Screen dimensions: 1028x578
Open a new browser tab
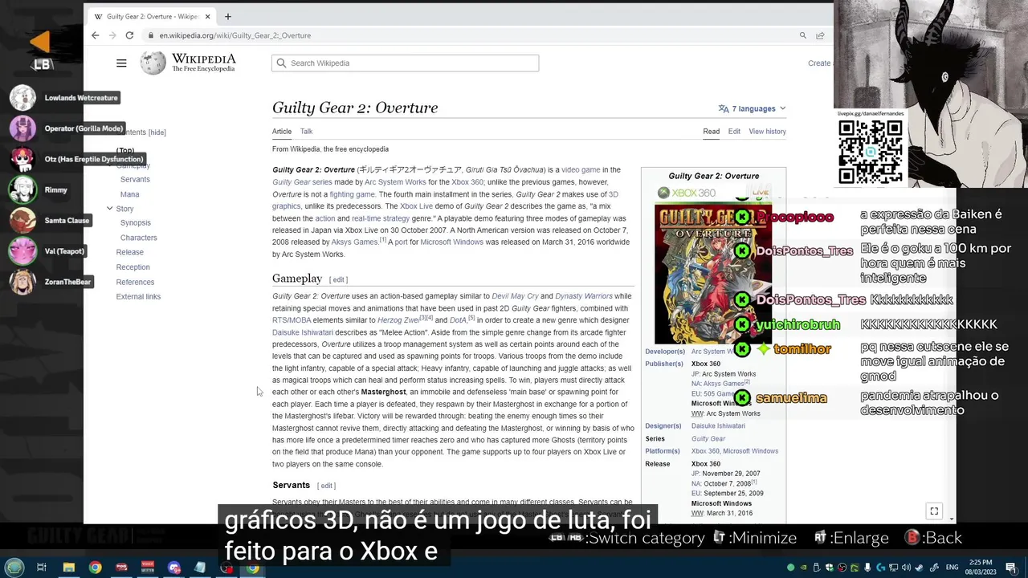click(228, 16)
